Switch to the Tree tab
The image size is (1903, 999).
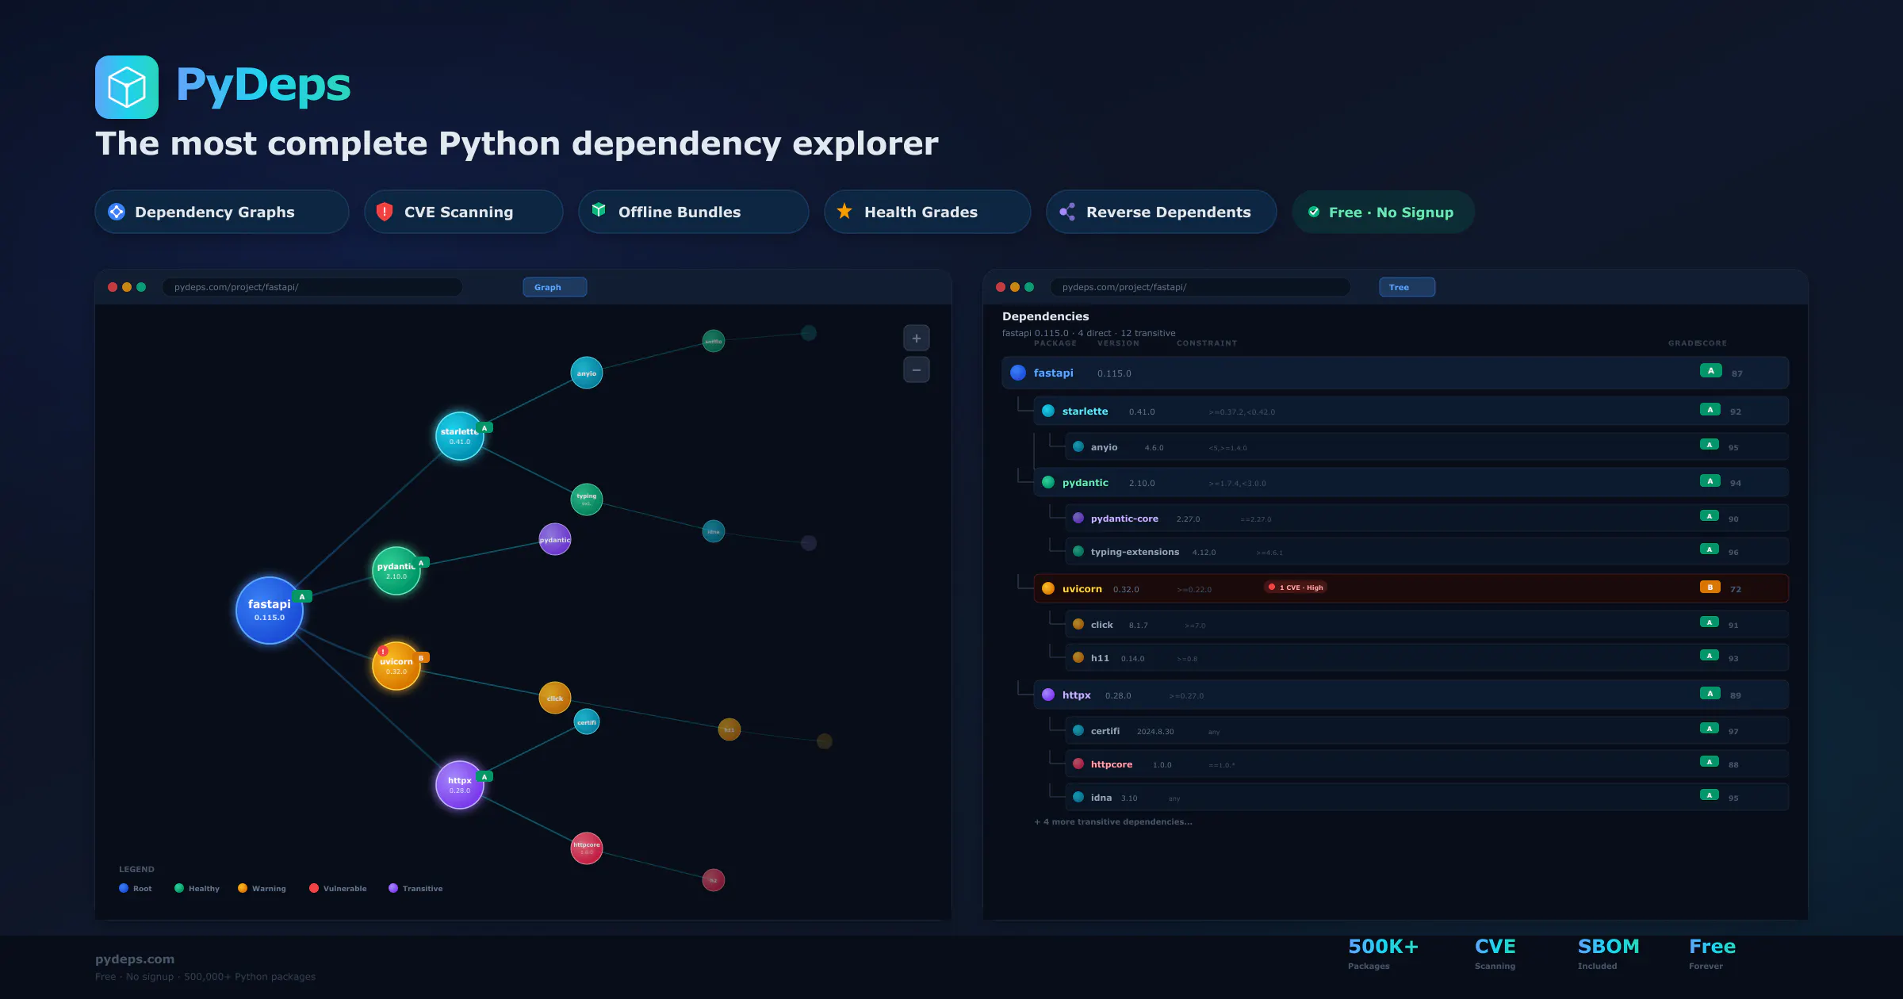point(1407,287)
